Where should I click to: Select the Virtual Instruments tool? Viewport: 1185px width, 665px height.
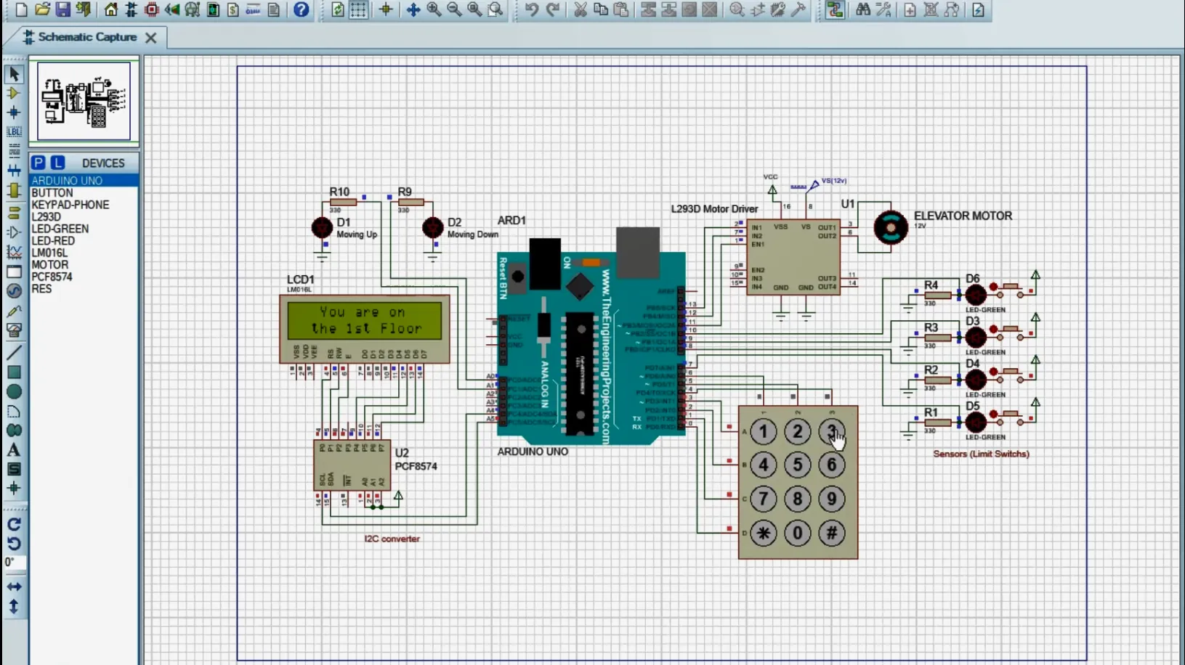click(x=14, y=330)
